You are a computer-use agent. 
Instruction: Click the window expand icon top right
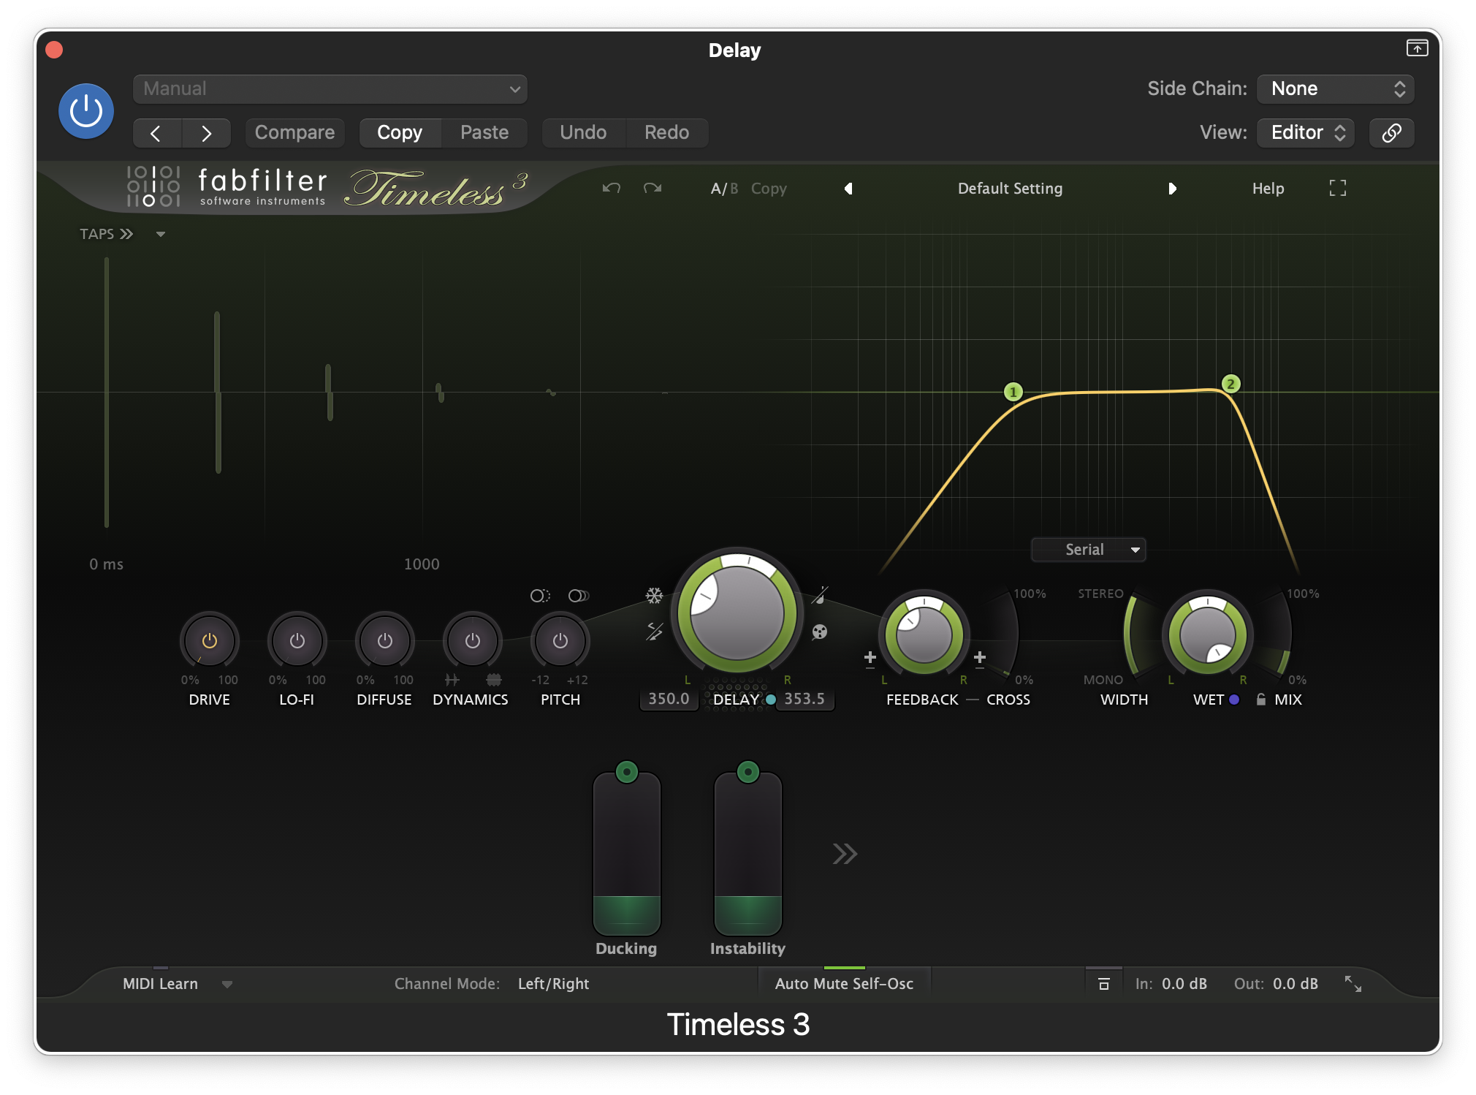[x=1417, y=48]
